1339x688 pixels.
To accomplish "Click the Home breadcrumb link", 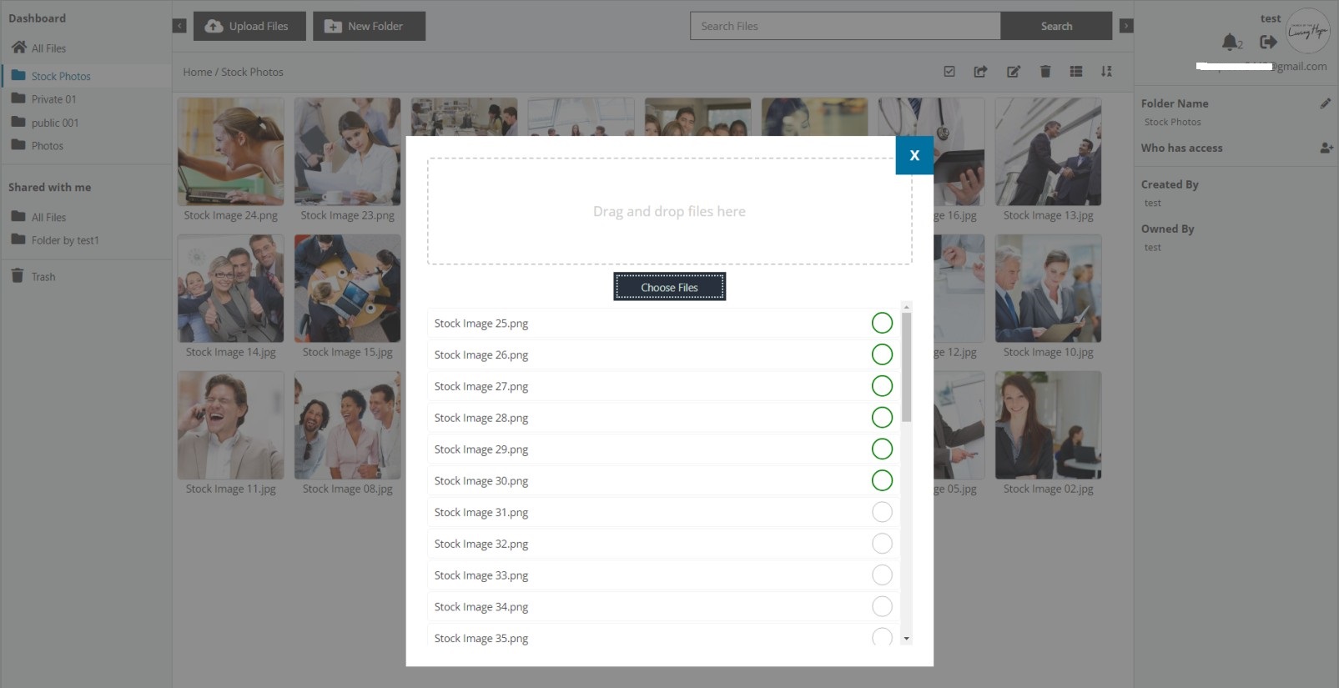I will [198, 72].
